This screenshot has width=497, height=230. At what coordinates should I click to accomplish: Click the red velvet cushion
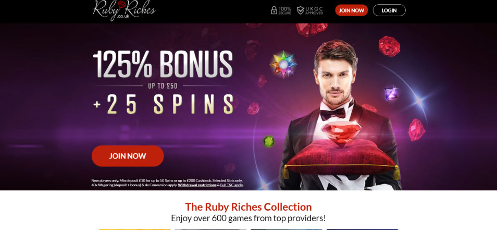point(342,159)
